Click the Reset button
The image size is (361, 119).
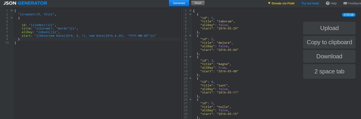[198, 3]
